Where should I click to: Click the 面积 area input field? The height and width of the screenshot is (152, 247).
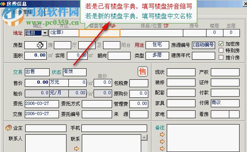tap(36, 56)
